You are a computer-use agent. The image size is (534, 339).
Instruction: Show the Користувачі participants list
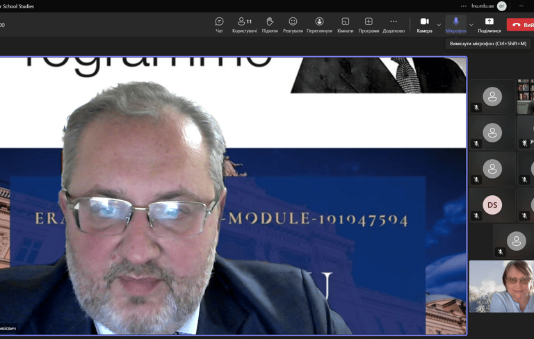point(244,25)
